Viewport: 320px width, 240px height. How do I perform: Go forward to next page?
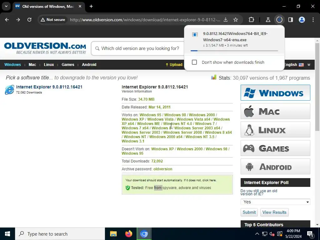[x=18, y=20]
